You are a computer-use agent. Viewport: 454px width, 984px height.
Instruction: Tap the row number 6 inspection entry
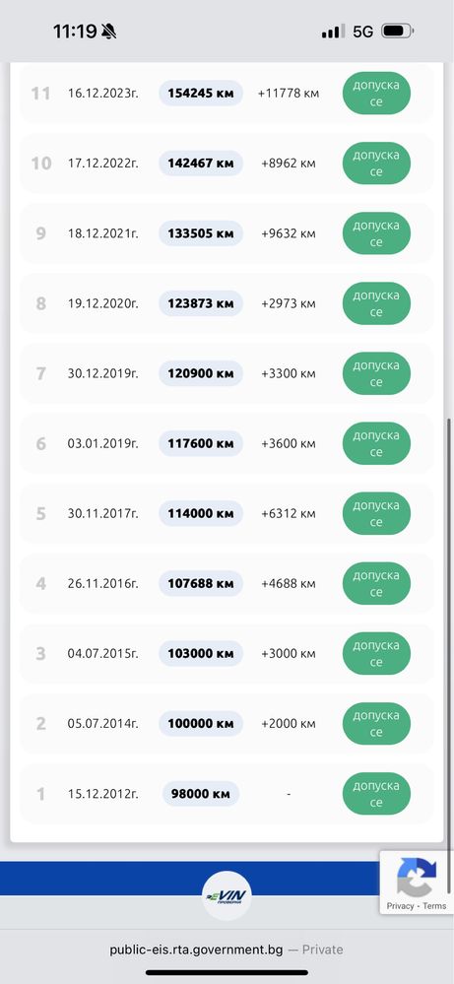pos(227,443)
